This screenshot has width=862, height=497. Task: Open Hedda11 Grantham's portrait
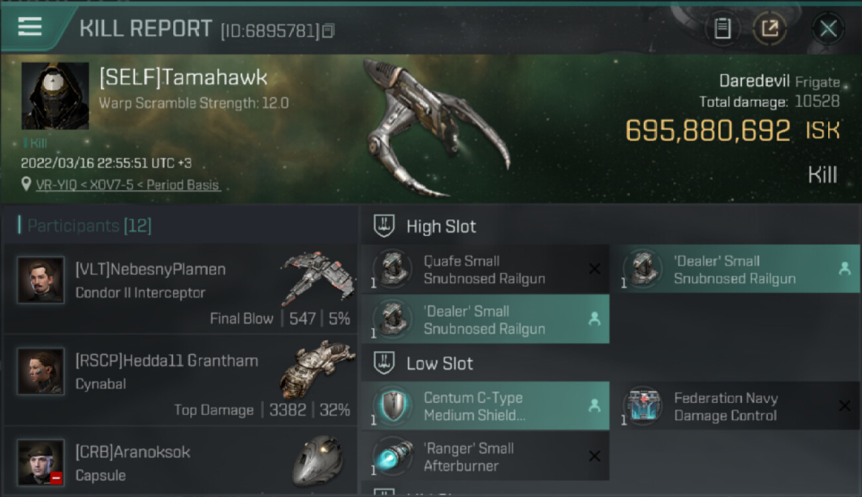[41, 371]
